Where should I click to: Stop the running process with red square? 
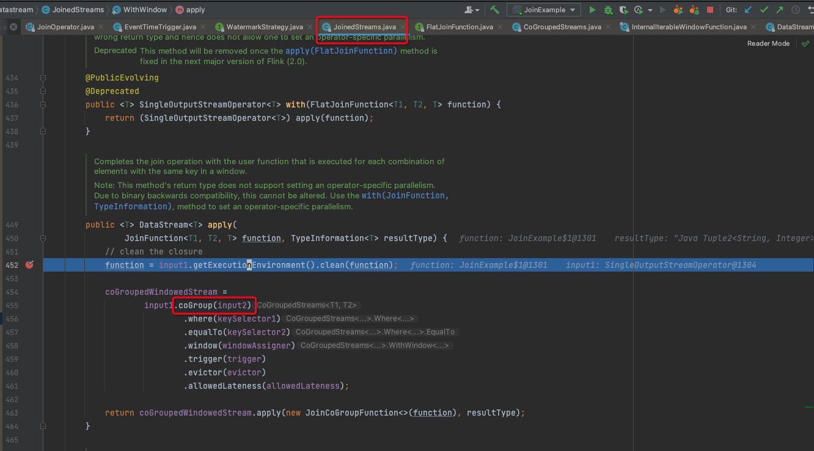tap(710, 10)
